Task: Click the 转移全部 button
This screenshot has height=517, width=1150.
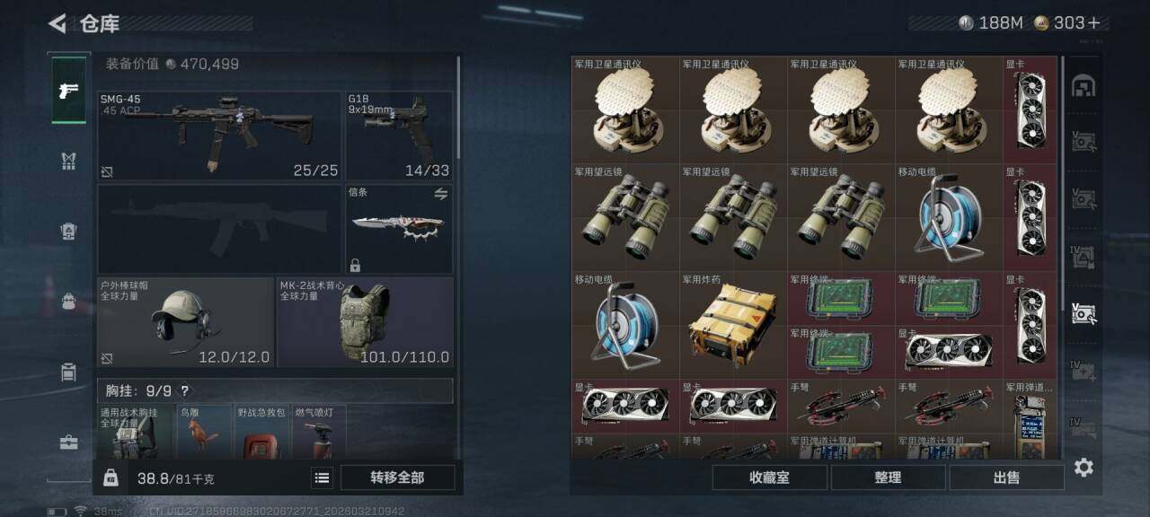Action: tap(397, 478)
